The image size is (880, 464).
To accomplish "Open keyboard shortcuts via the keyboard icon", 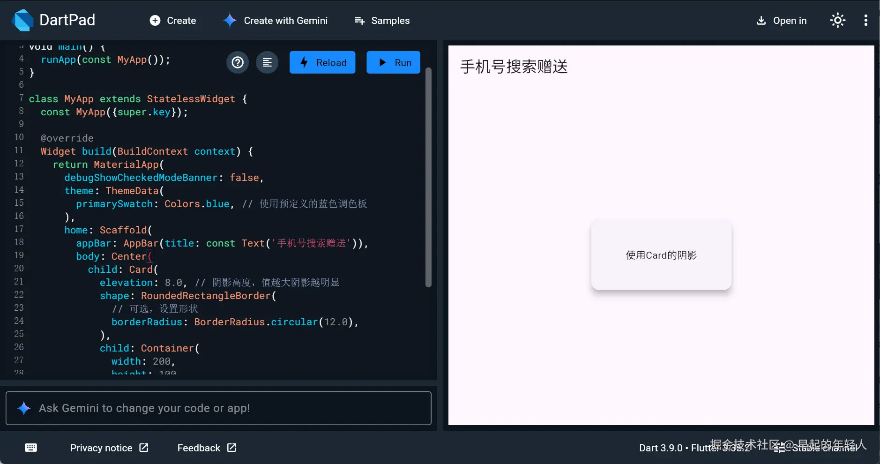I will (30, 448).
